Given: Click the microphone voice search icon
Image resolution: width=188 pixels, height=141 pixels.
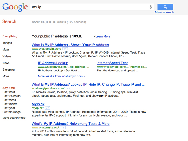Looking at the screenshot, I should click(151, 7).
